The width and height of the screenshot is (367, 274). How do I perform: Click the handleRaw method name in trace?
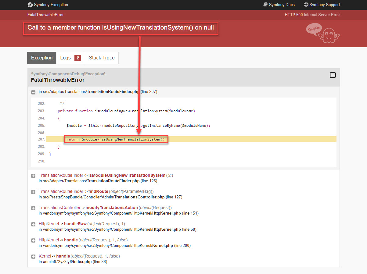(75, 224)
